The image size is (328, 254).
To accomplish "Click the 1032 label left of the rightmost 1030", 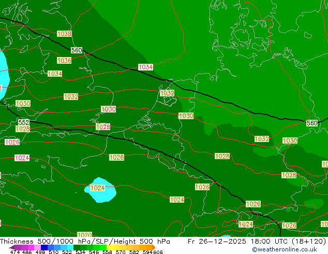I will (x=262, y=139).
